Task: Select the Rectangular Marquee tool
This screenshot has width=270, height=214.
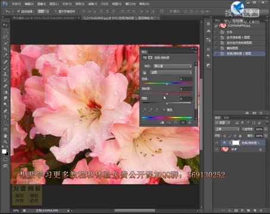Action: [5, 31]
